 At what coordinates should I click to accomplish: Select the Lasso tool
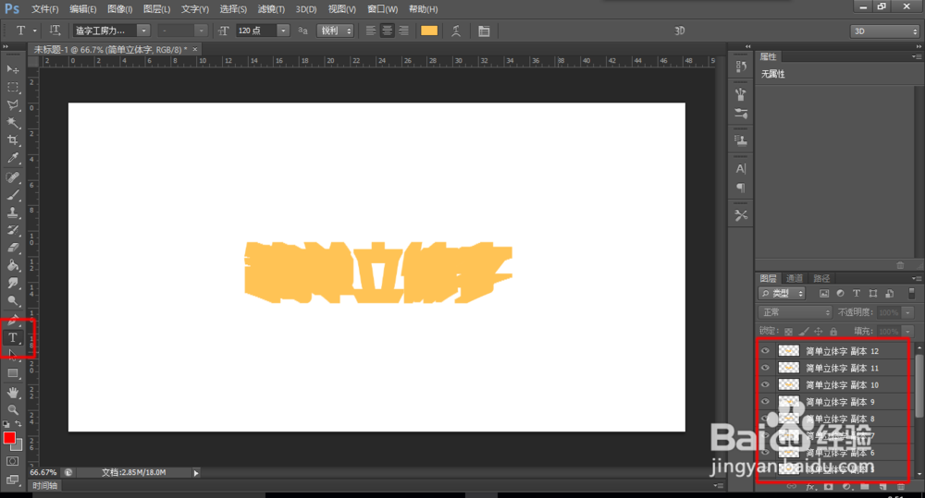12,105
